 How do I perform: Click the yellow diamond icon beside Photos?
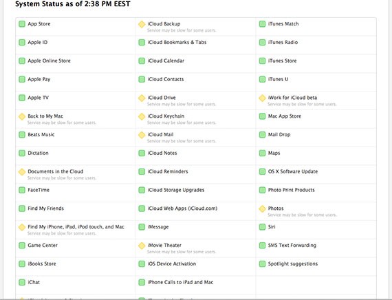point(262,208)
